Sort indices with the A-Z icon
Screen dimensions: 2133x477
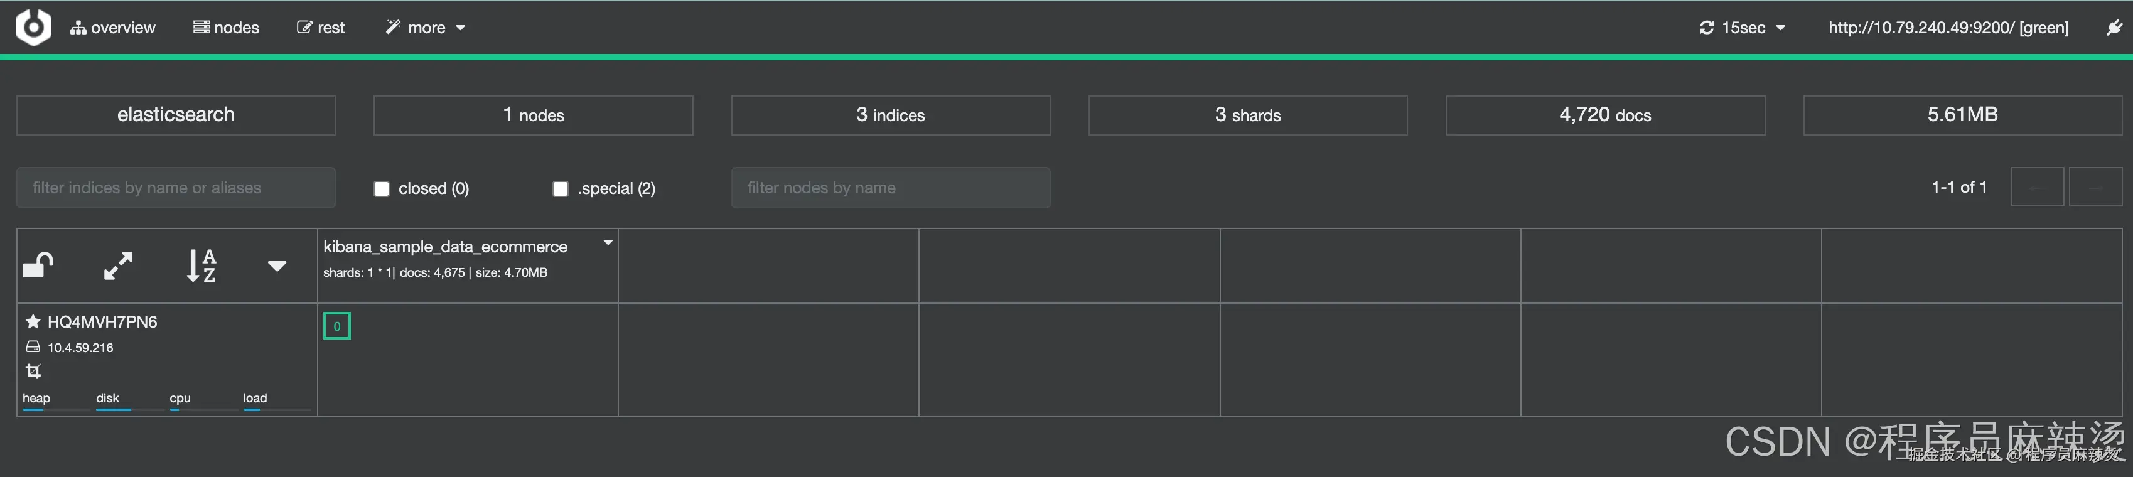pyautogui.click(x=201, y=266)
